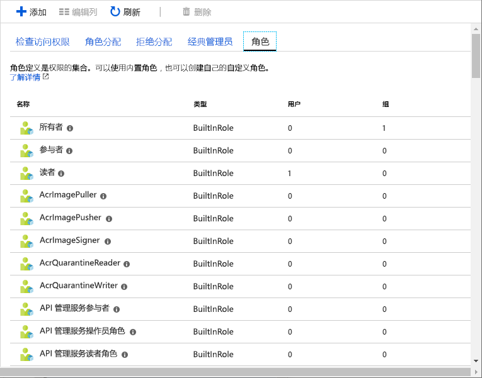The image size is (482, 378).
Task: Open the 经典管理员 tab
Action: (210, 42)
